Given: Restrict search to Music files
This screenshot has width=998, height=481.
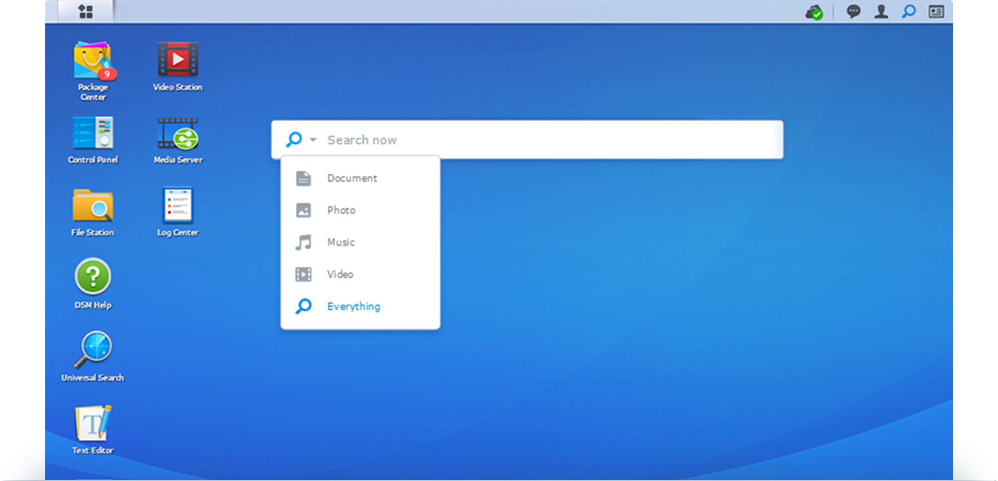Looking at the screenshot, I should click(x=340, y=242).
